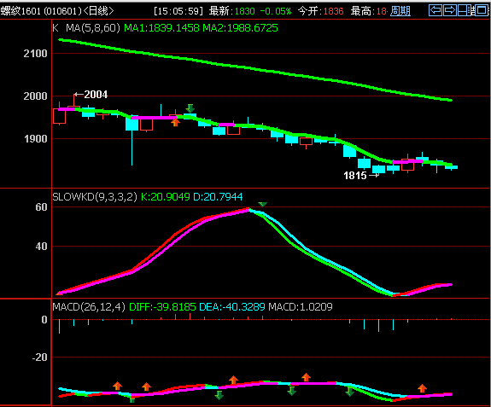This screenshot has height=407, width=491.
Task: Click the single window layout icon
Action: point(482,10)
